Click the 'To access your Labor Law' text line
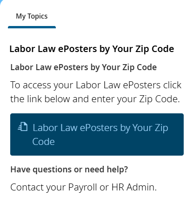 coord(96,85)
